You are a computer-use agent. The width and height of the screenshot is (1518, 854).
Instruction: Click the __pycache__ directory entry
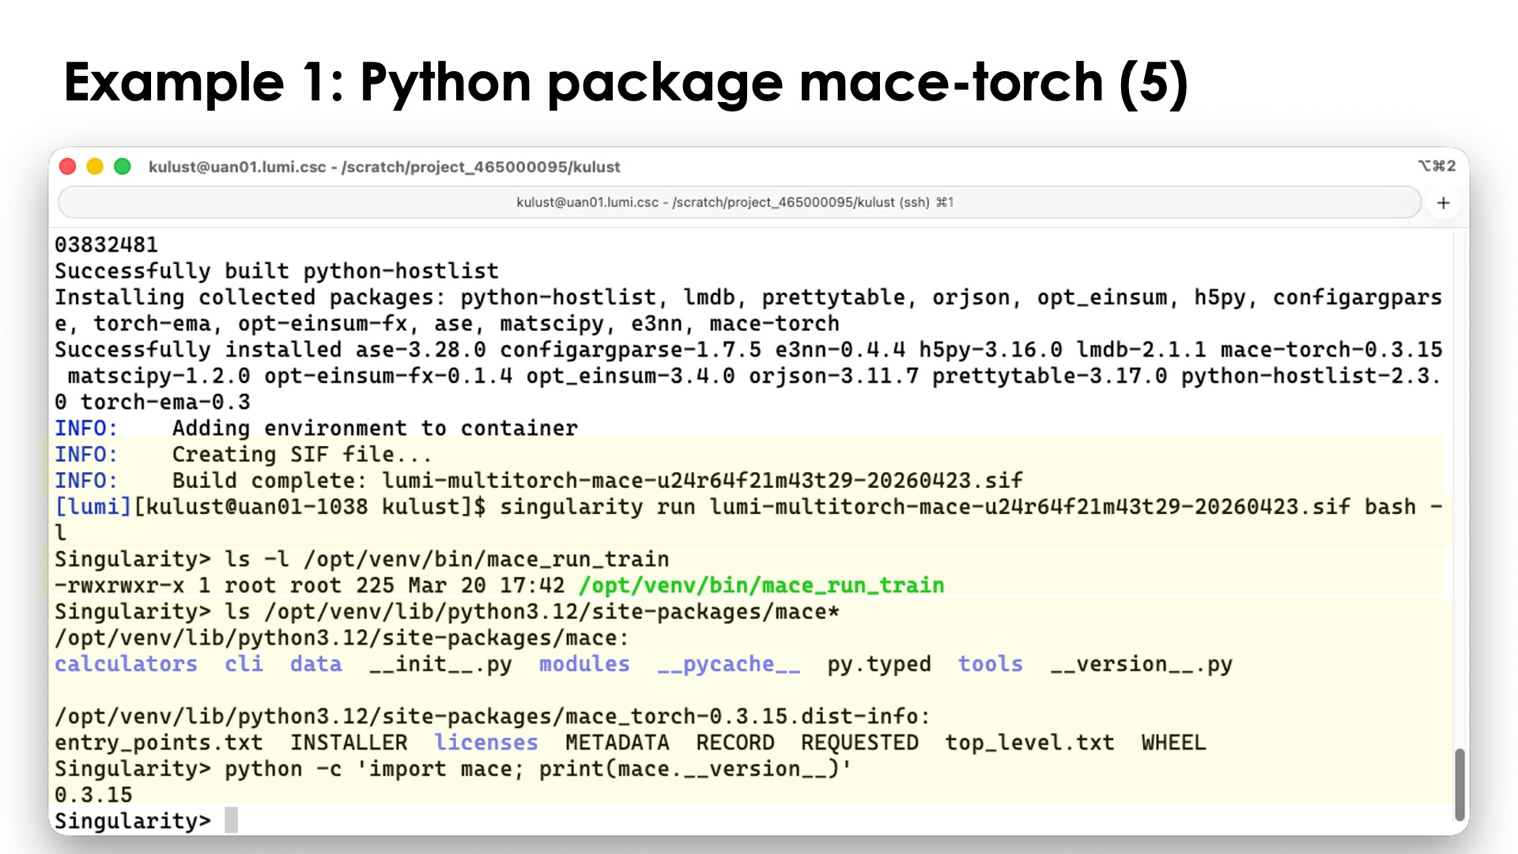pos(727,664)
